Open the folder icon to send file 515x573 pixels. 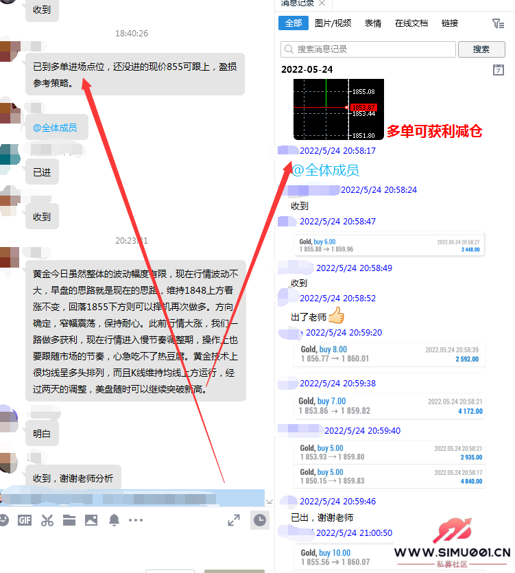[69, 520]
